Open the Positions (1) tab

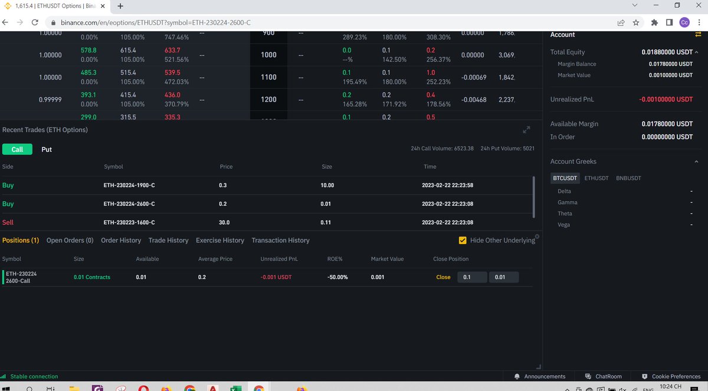click(21, 241)
